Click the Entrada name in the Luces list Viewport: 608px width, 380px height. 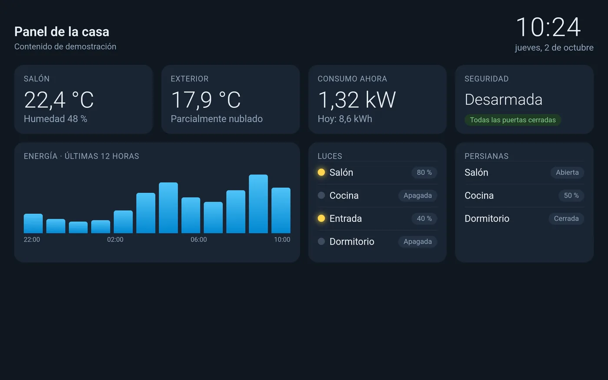[x=346, y=218]
